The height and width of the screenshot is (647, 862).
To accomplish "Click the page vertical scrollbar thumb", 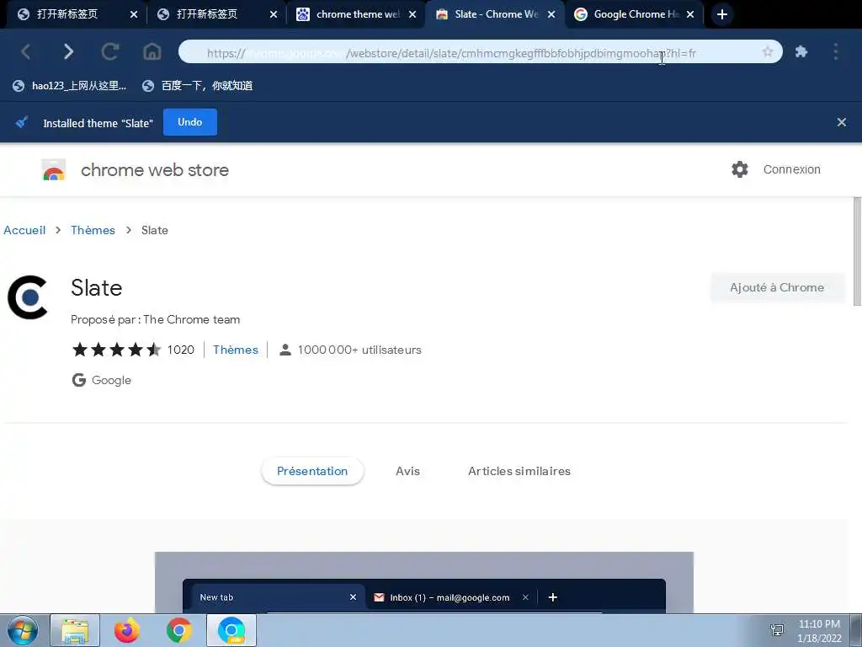I will 857,250.
